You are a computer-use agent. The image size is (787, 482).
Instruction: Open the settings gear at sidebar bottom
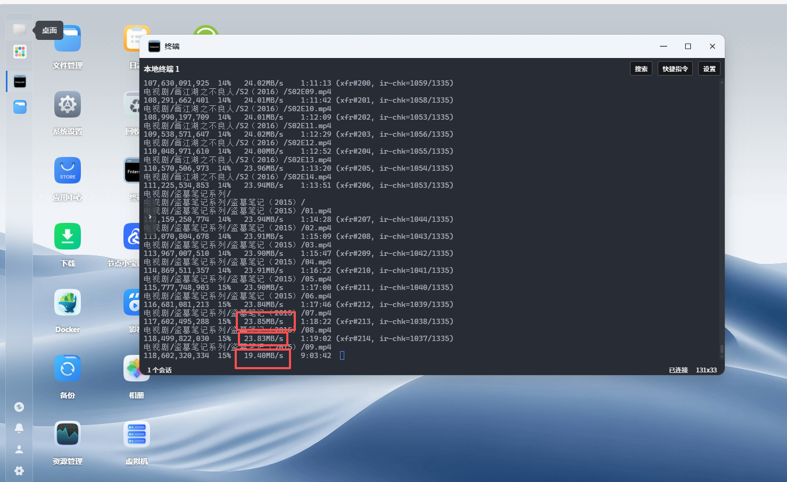pyautogui.click(x=19, y=471)
